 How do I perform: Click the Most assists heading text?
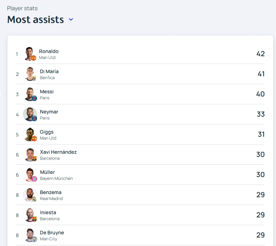pyautogui.click(x=35, y=19)
